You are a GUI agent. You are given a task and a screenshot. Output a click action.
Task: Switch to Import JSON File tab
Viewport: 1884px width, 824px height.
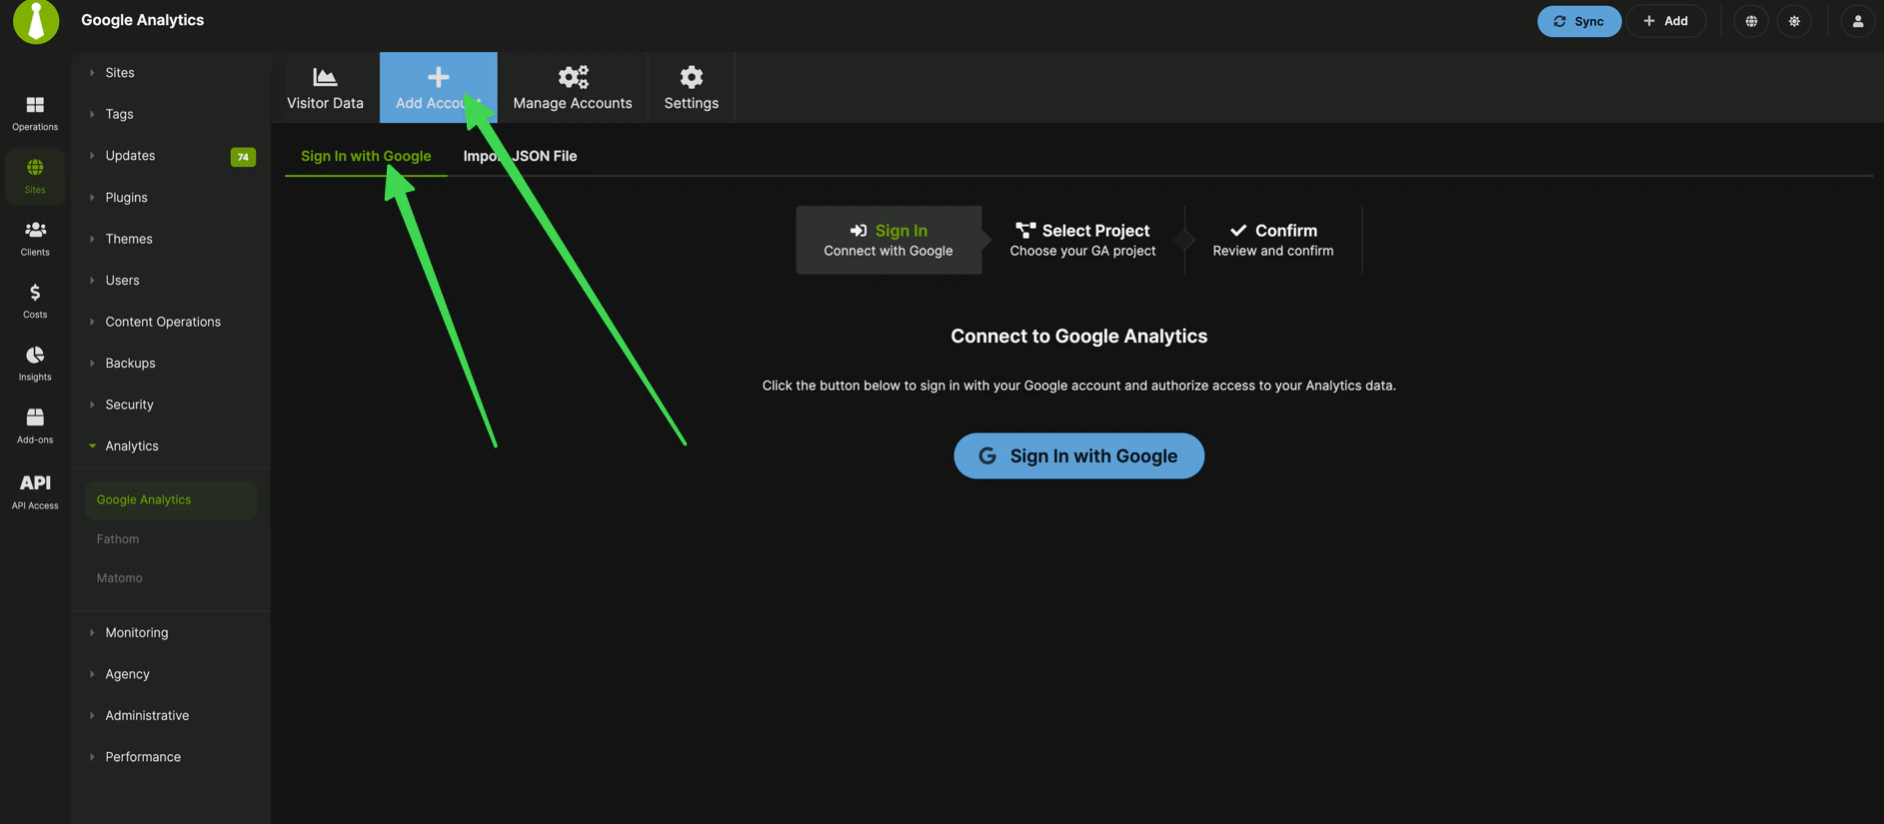pos(520,156)
